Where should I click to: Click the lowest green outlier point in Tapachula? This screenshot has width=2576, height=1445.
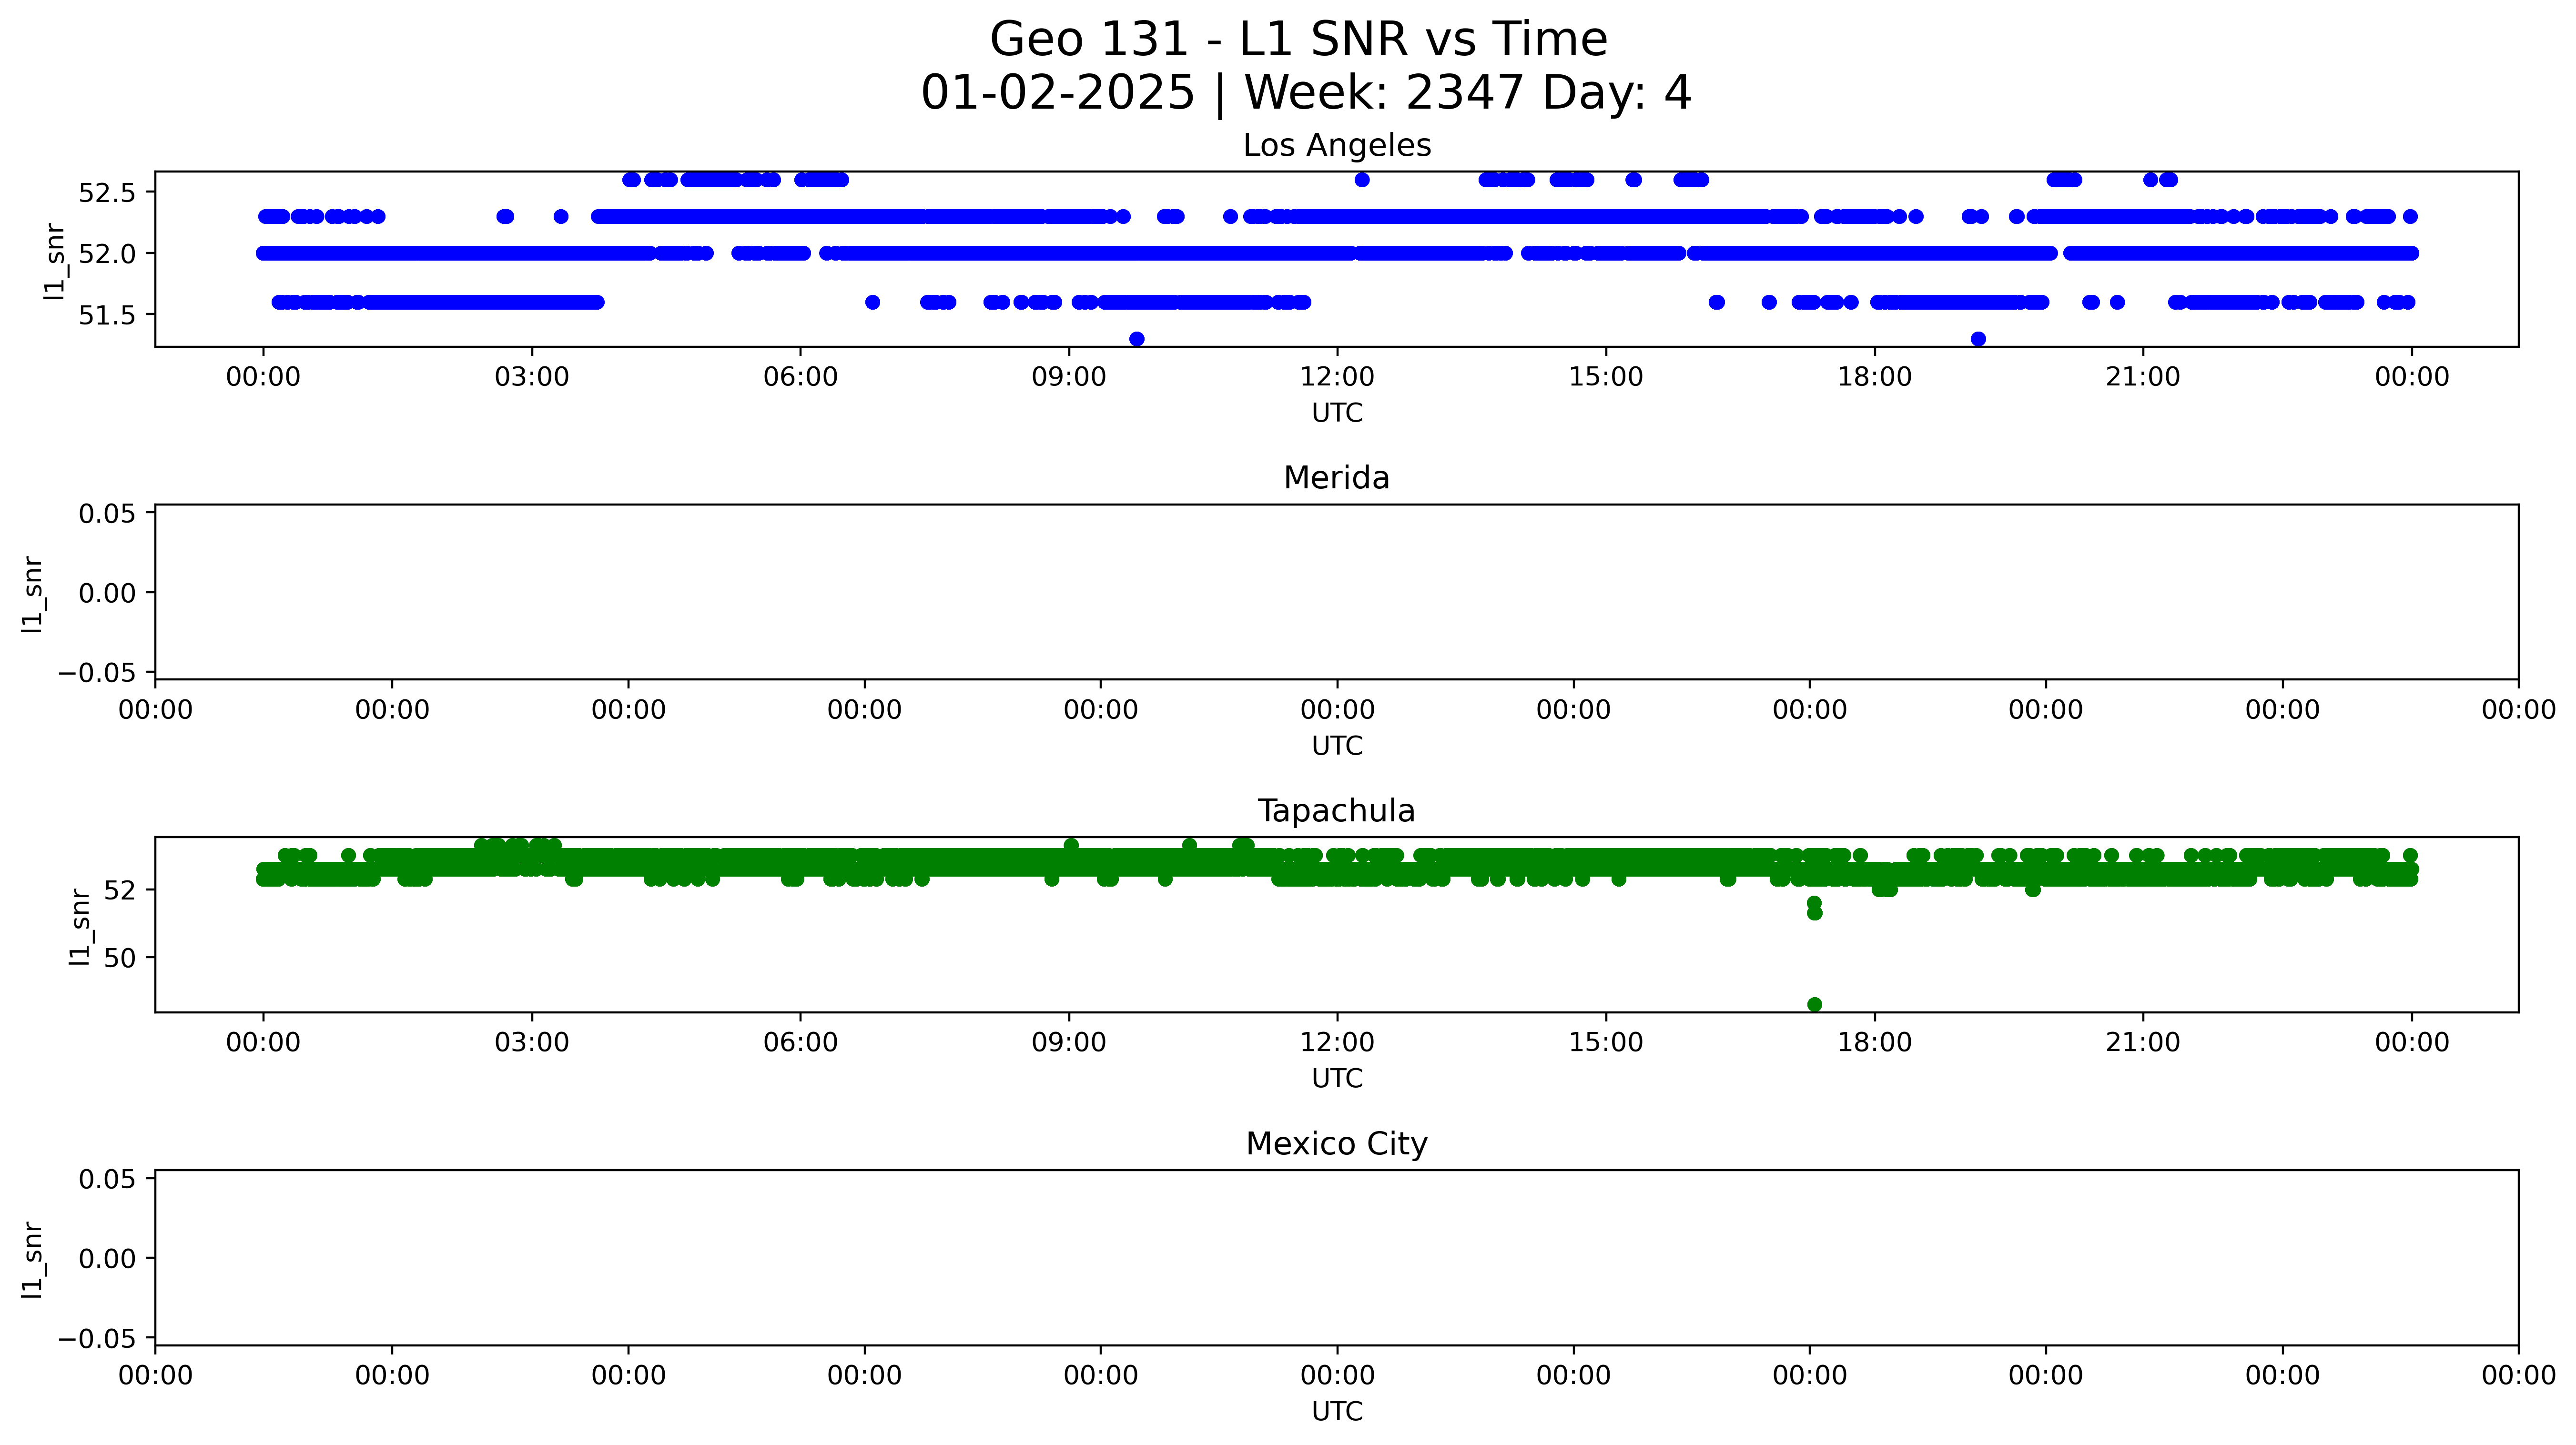point(1814,1004)
